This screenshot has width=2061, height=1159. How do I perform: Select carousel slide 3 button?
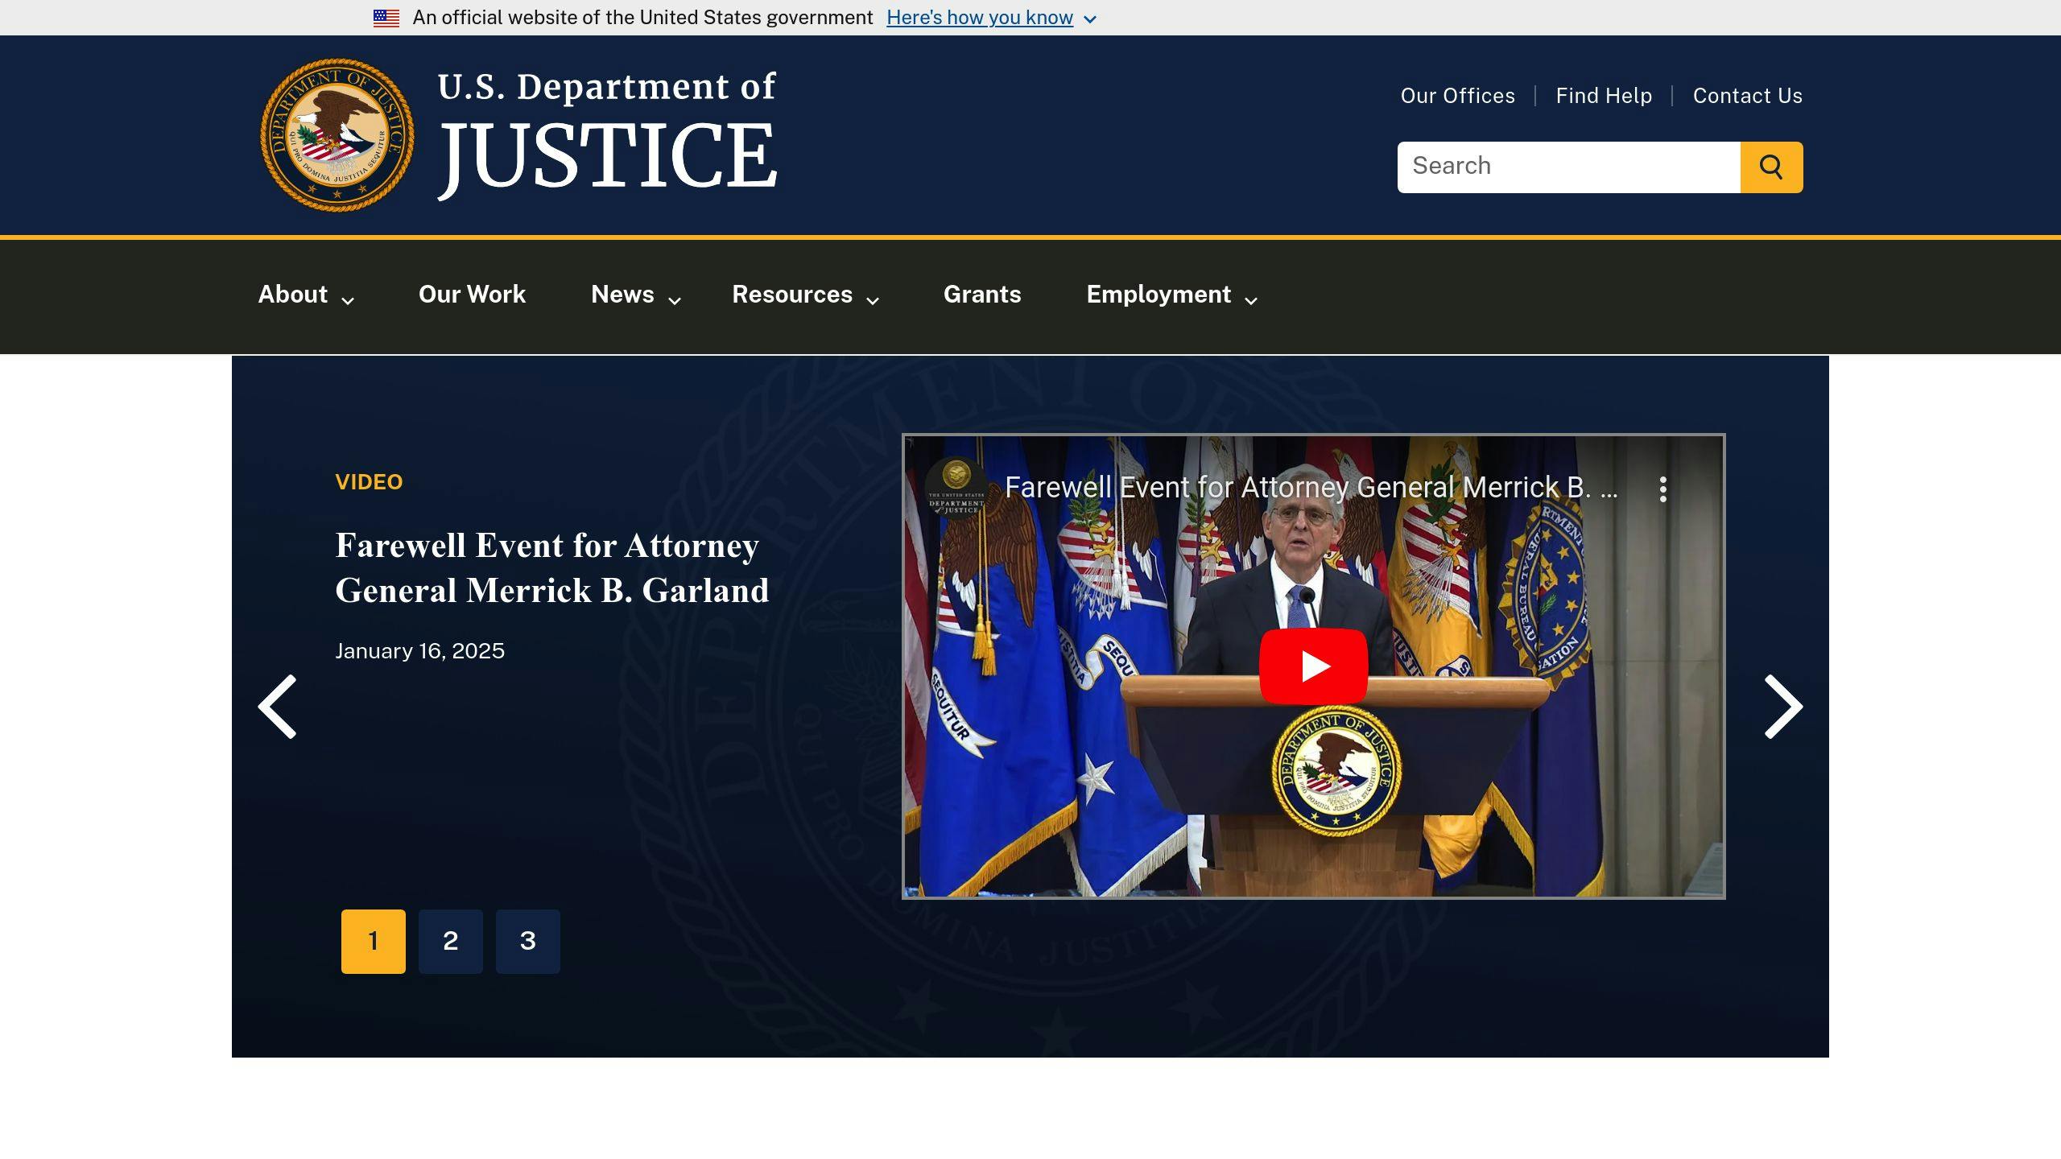[x=528, y=942]
